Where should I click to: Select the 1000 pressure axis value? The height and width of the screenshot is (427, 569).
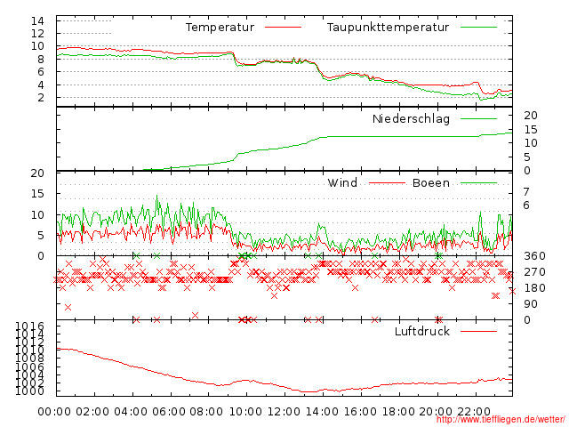pyautogui.click(x=29, y=391)
